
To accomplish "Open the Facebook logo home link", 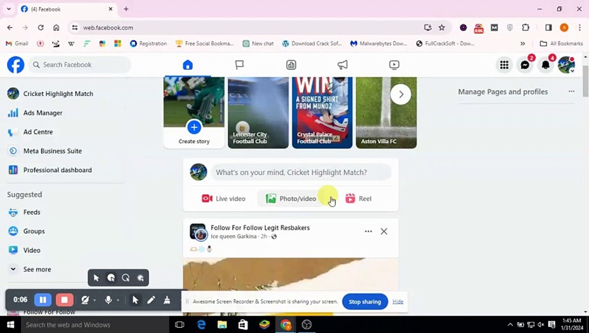I will pyautogui.click(x=15, y=65).
